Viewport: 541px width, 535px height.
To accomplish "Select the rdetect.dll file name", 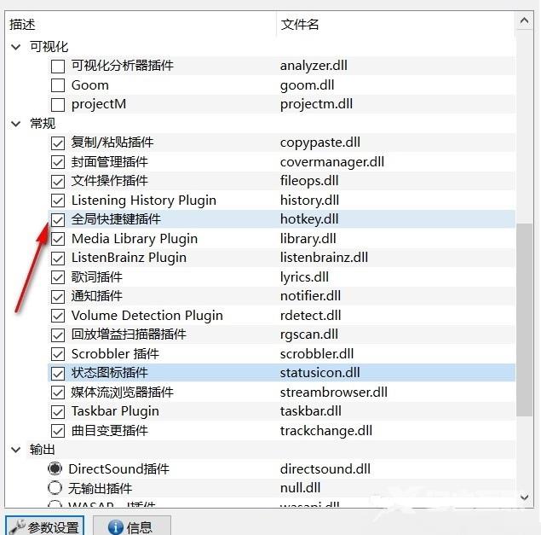I will pyautogui.click(x=310, y=315).
